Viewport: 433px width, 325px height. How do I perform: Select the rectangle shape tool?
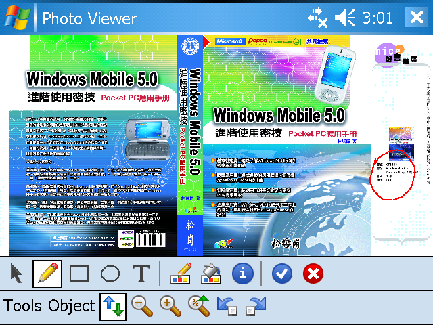point(79,274)
